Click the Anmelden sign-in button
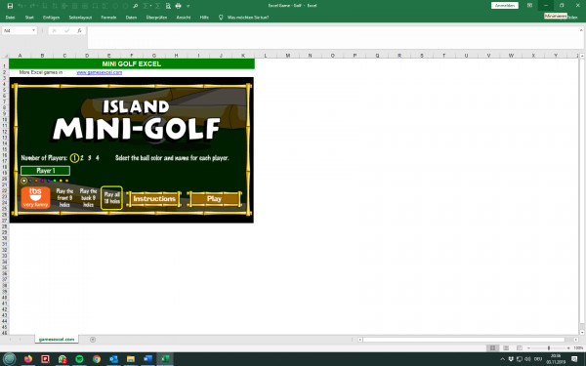 click(x=505, y=6)
